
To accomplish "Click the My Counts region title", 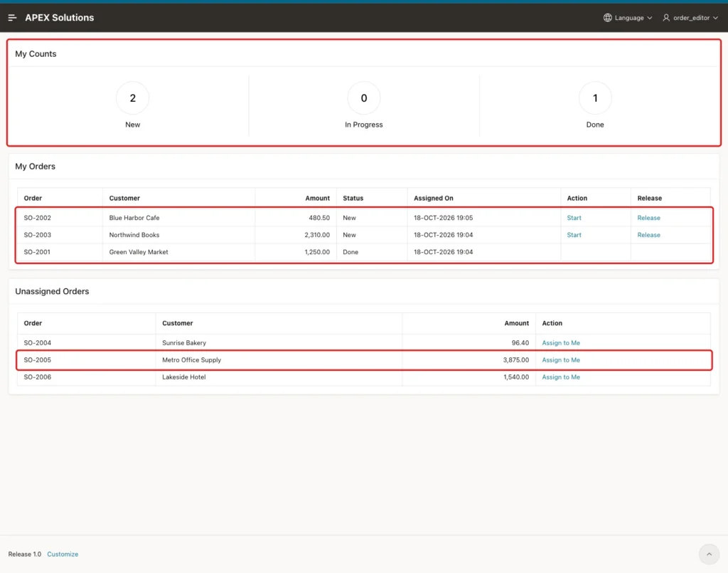I will pos(36,54).
